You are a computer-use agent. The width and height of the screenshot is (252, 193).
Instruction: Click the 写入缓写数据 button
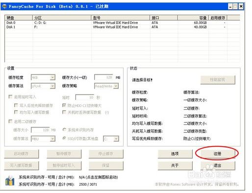pos(21,166)
